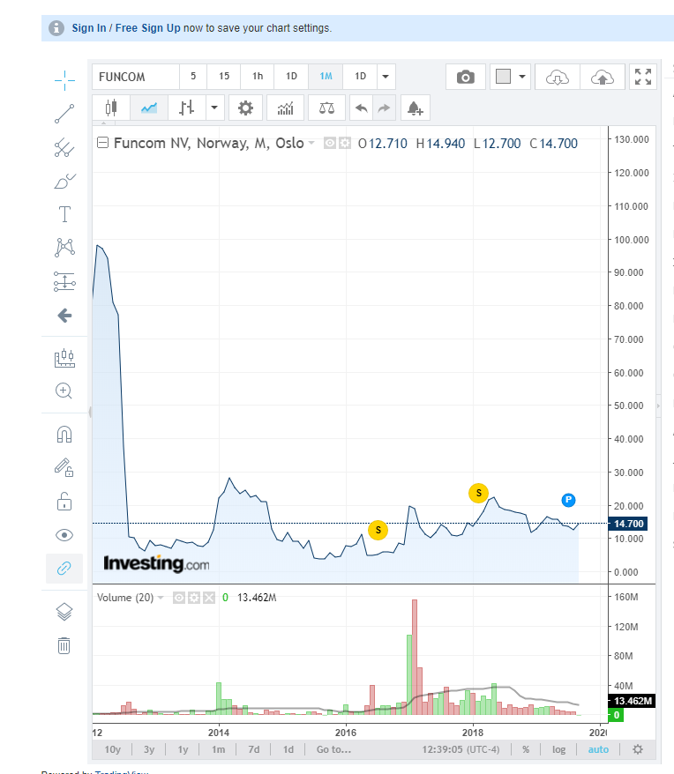Open the time interval dropdown arrow

pos(386,77)
